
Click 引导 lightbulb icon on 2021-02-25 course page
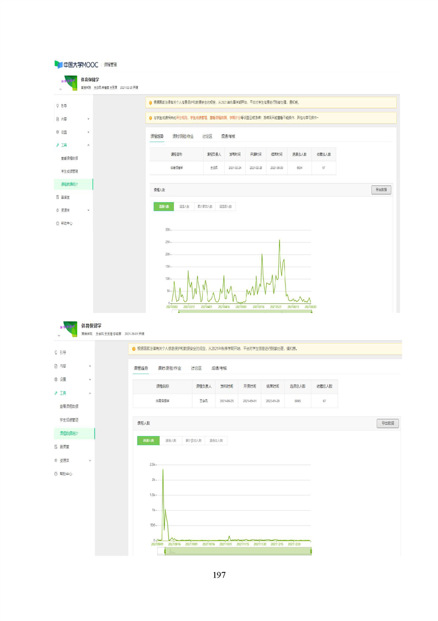(57, 106)
